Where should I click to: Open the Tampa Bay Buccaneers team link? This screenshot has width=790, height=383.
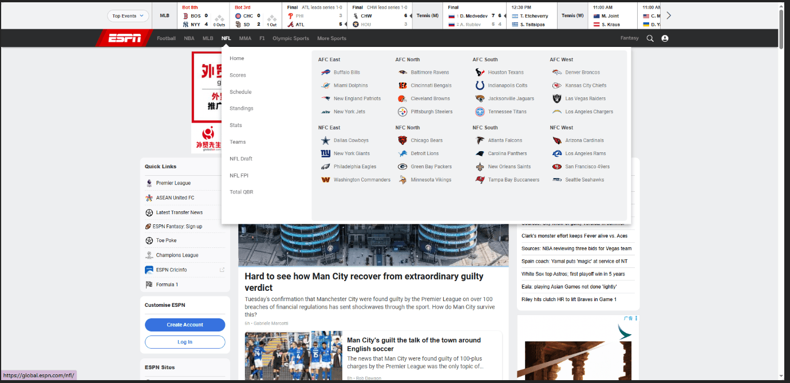click(x=513, y=180)
